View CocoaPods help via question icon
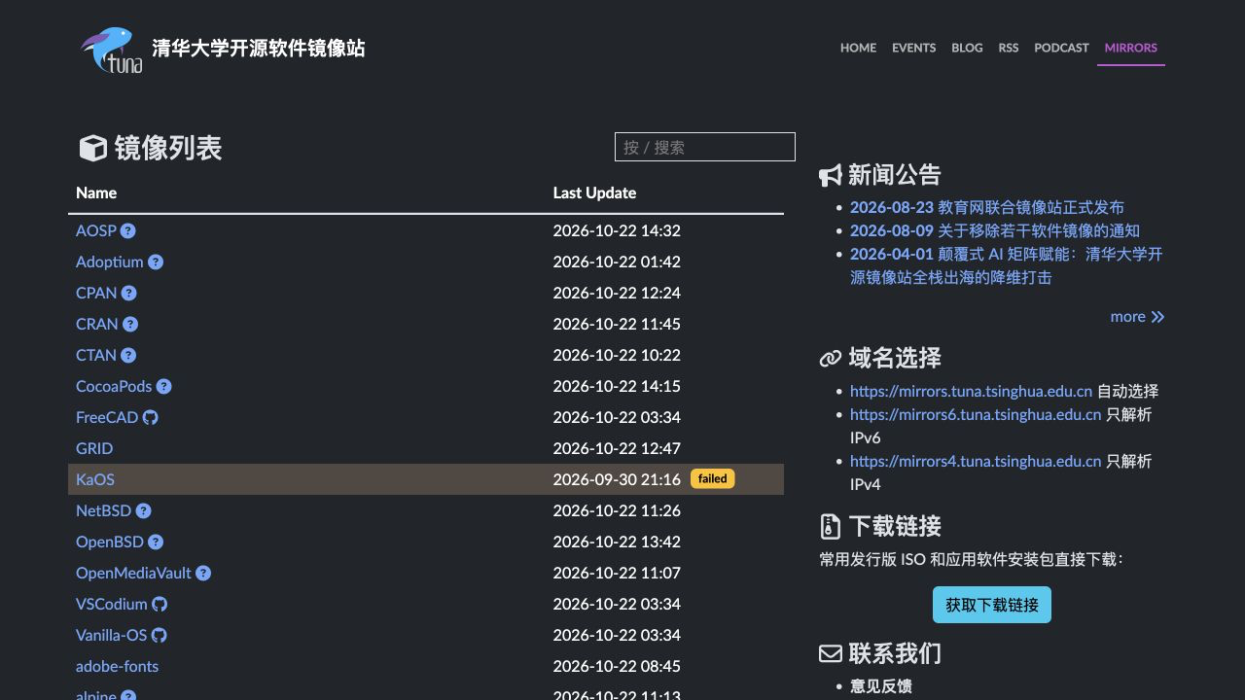 pyautogui.click(x=163, y=386)
